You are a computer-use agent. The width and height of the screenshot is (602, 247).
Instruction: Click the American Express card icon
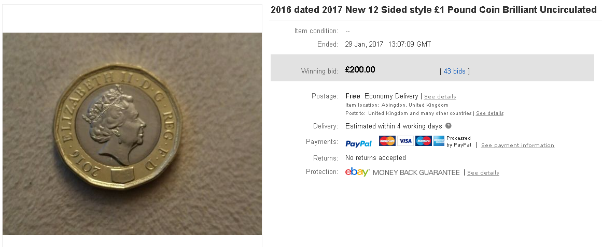(x=439, y=141)
